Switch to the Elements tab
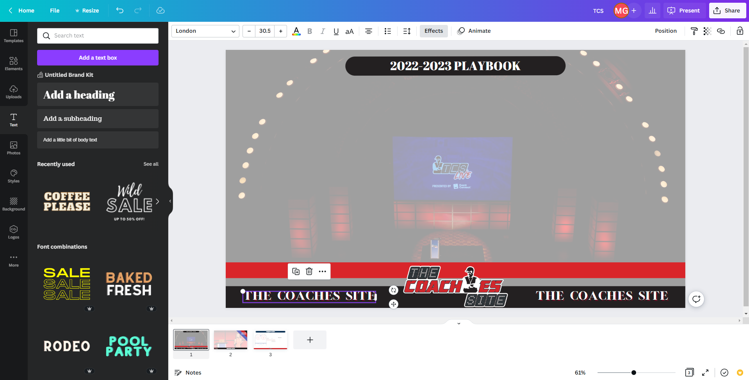The image size is (749, 380). pyautogui.click(x=14, y=64)
